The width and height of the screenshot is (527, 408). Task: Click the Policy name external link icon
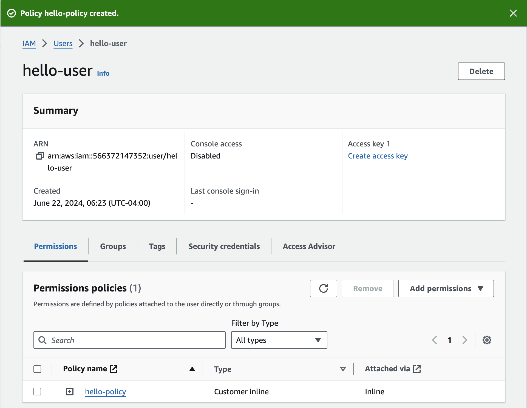tap(114, 369)
